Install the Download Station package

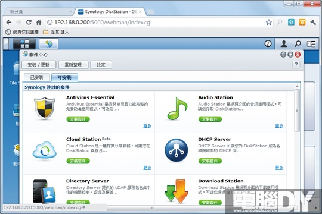(210, 203)
